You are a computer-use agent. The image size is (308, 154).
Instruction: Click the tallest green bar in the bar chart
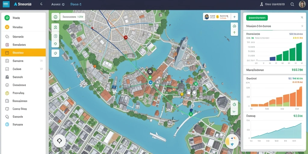[299, 51]
